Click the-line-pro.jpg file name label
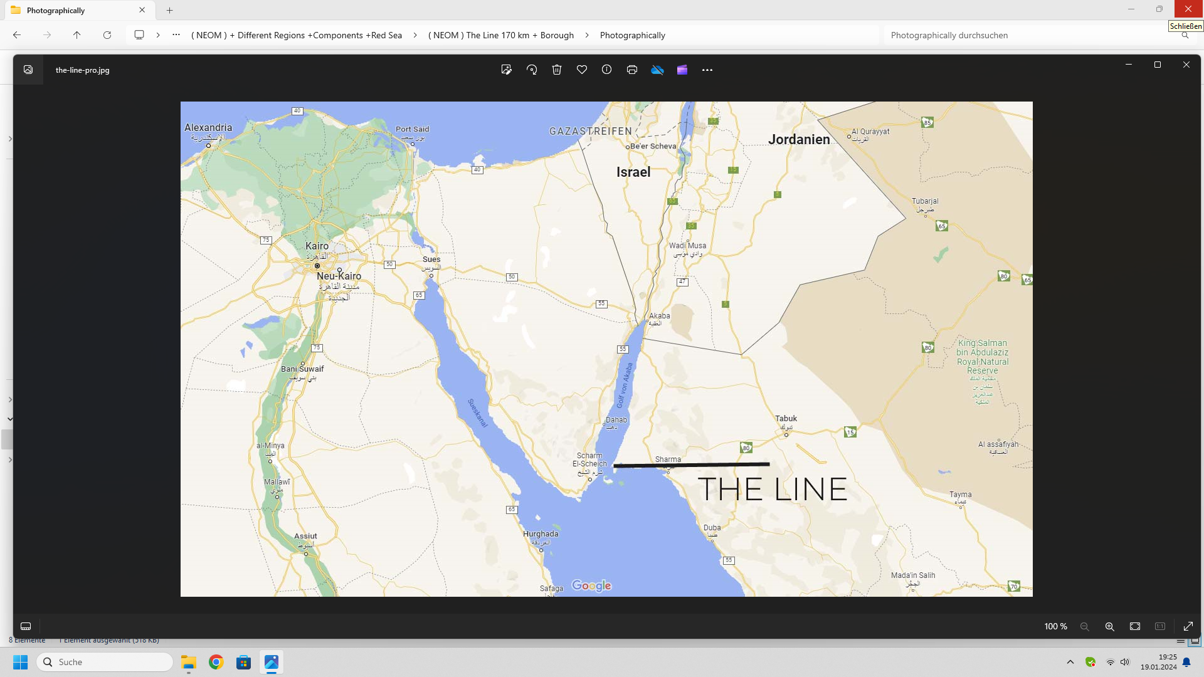 (x=82, y=70)
